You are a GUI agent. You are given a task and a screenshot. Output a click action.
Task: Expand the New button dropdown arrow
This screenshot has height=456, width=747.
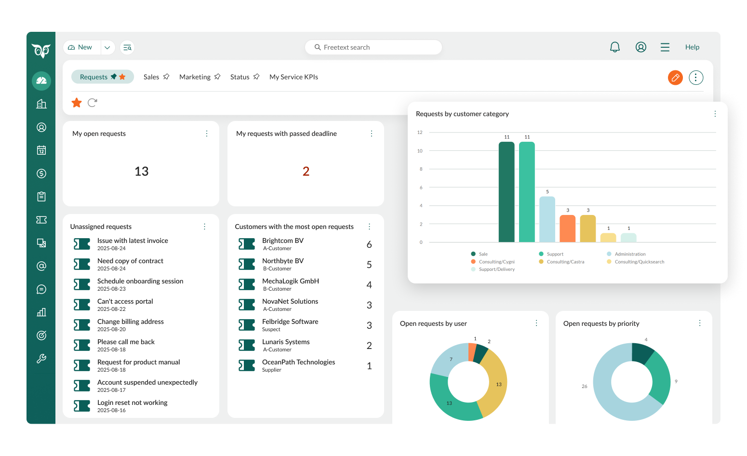(x=107, y=47)
